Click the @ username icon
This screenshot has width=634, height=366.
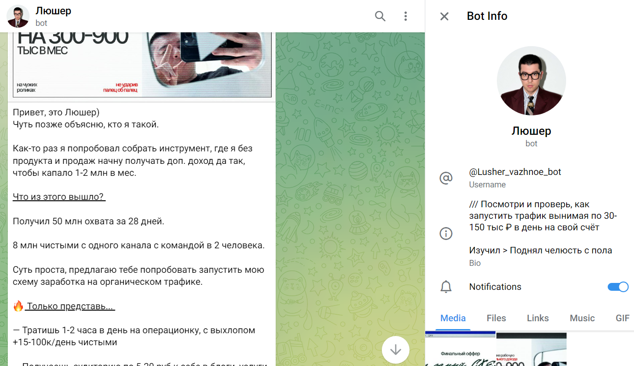[446, 178]
